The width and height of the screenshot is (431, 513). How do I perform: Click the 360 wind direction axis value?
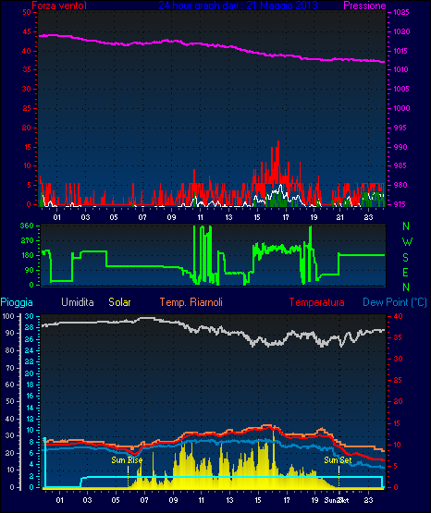(27, 226)
